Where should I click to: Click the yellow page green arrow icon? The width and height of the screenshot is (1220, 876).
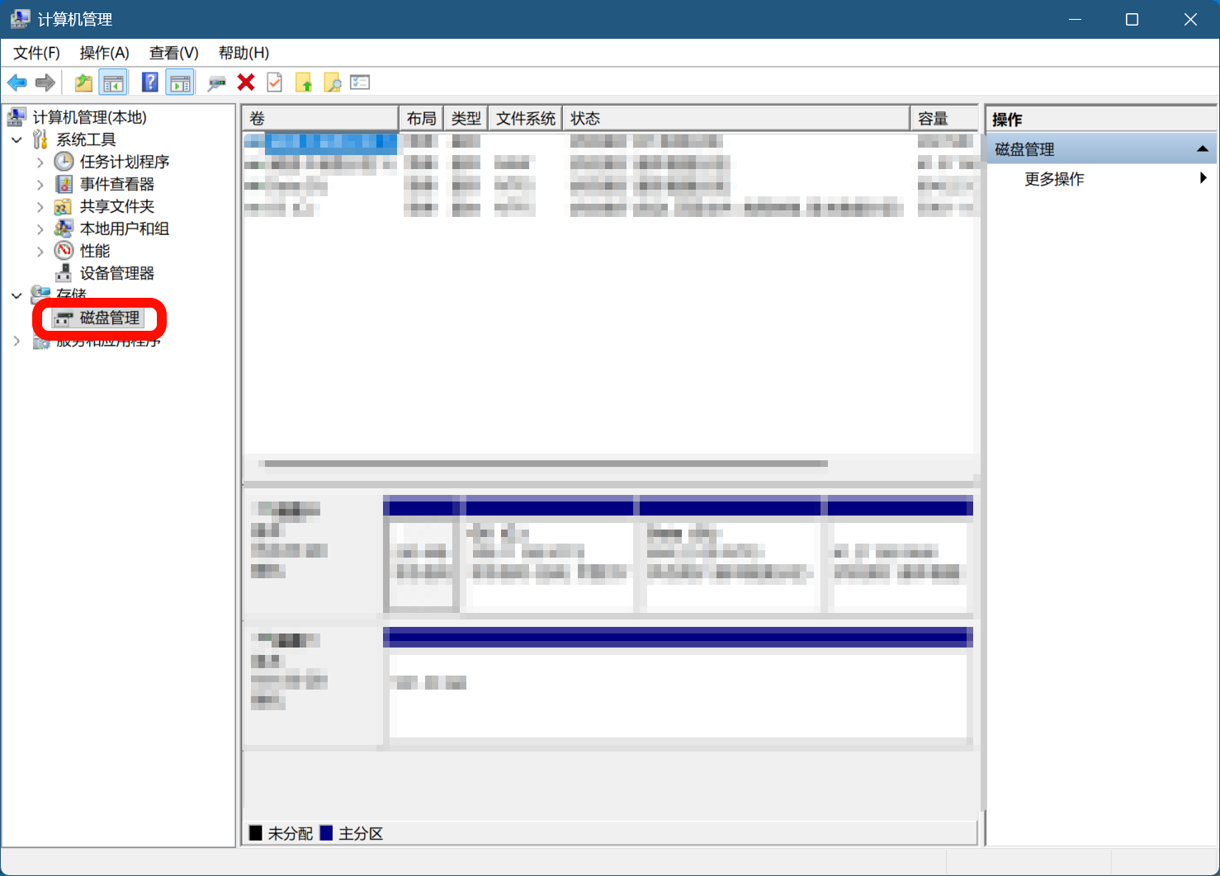304,82
